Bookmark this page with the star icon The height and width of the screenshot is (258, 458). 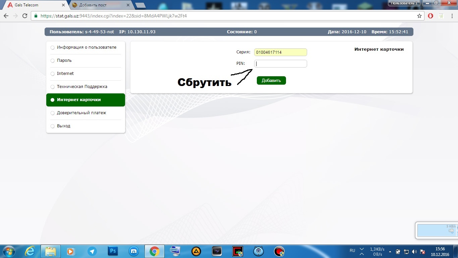tap(419, 16)
